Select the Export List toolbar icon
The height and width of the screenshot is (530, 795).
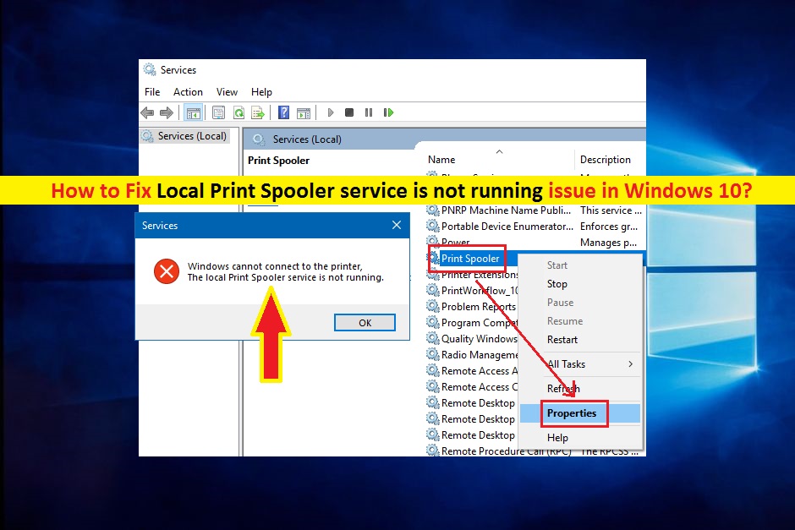tap(259, 112)
